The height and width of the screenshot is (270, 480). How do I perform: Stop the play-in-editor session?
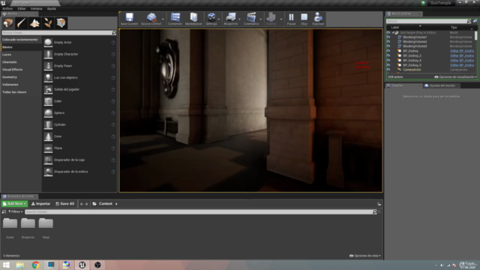click(x=304, y=19)
